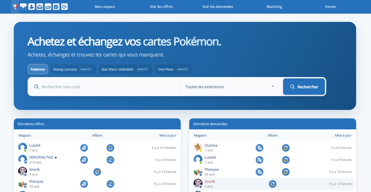Image resolution: width=371 pixels, height=192 pixels.
Task: Click Phenyxe sale coins icon in offers
Action: tap(84, 184)
